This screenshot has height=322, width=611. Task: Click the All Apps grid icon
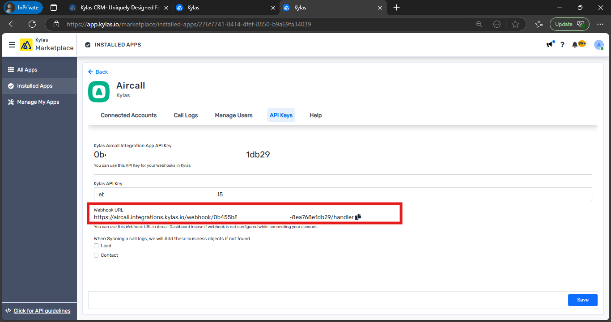tap(11, 70)
